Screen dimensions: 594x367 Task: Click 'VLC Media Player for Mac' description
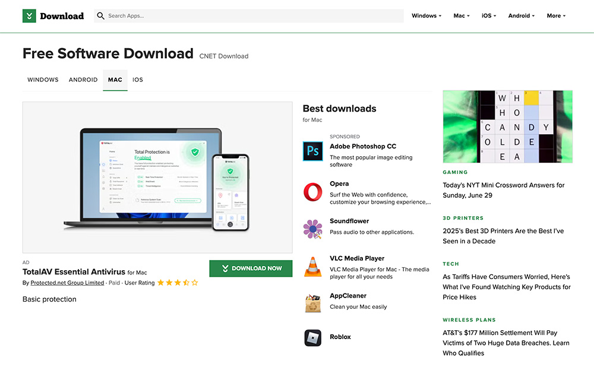pyautogui.click(x=379, y=273)
